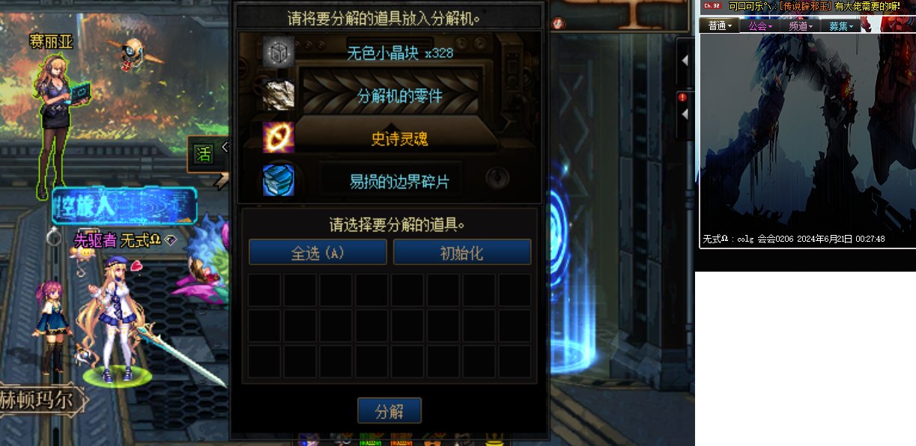This screenshot has width=916, height=446.
Task: Open the 普通 chat dropdown
Action: (x=720, y=26)
